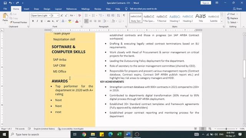
Task: Center align the paragraph
Action: point(91,21)
